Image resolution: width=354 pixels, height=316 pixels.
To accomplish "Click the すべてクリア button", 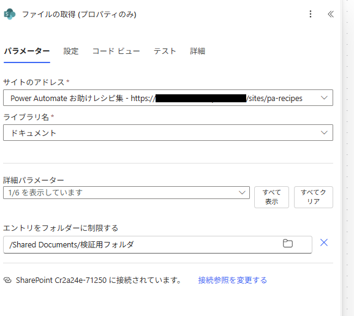I will 314,197.
